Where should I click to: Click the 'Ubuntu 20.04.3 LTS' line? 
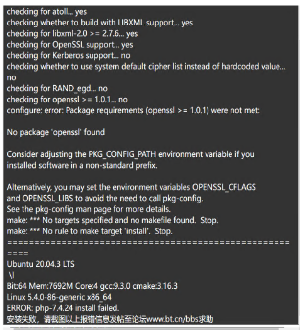click(41, 264)
